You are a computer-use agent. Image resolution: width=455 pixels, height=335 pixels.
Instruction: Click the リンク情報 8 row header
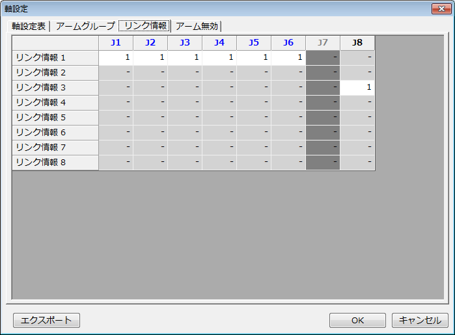pos(55,163)
